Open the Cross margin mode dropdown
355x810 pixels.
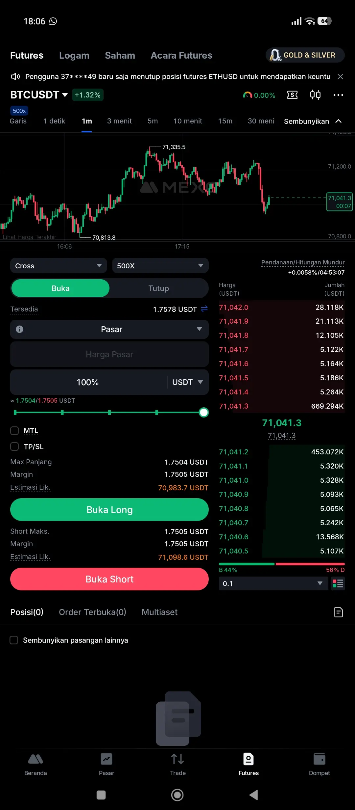point(59,265)
